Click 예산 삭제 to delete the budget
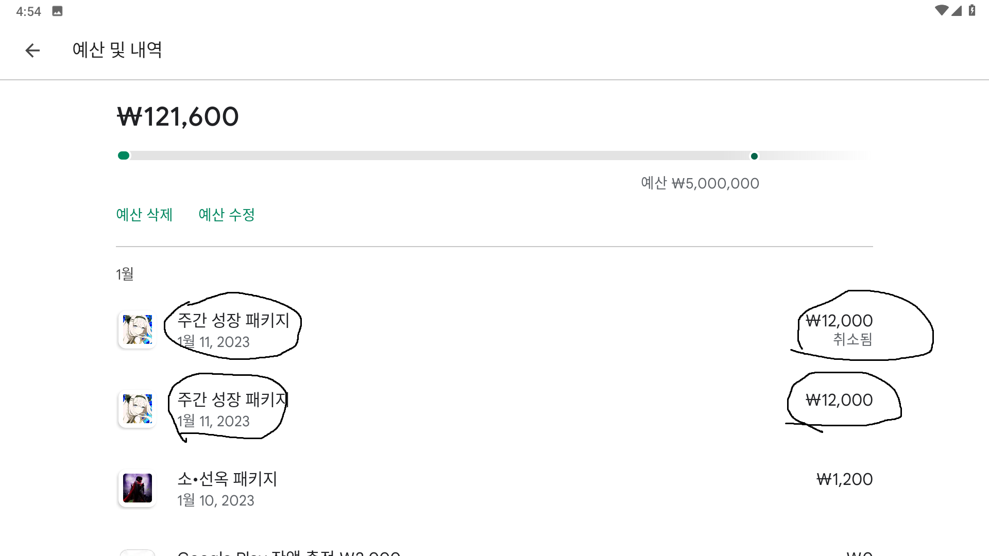 click(x=144, y=215)
